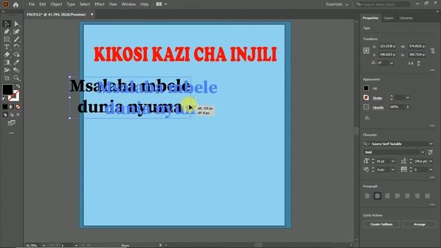
Task: Select the Type tool
Action: [x=7, y=47]
